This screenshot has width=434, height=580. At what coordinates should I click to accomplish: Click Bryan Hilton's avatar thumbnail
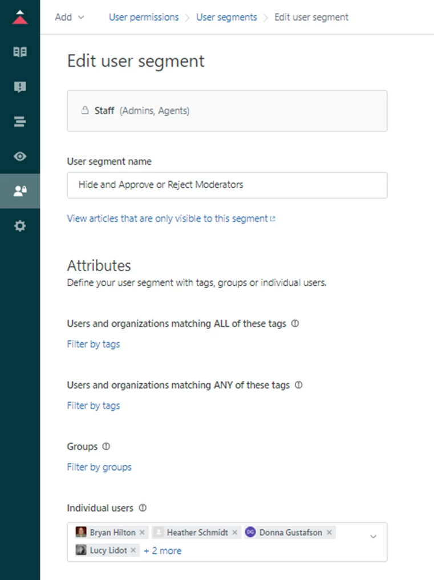click(x=80, y=532)
